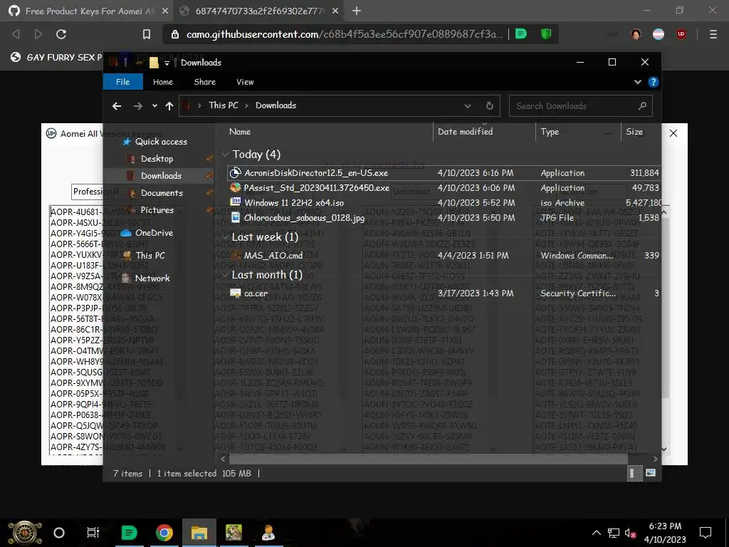Reload the browser page
Image resolution: width=729 pixels, height=547 pixels.
click(61, 34)
